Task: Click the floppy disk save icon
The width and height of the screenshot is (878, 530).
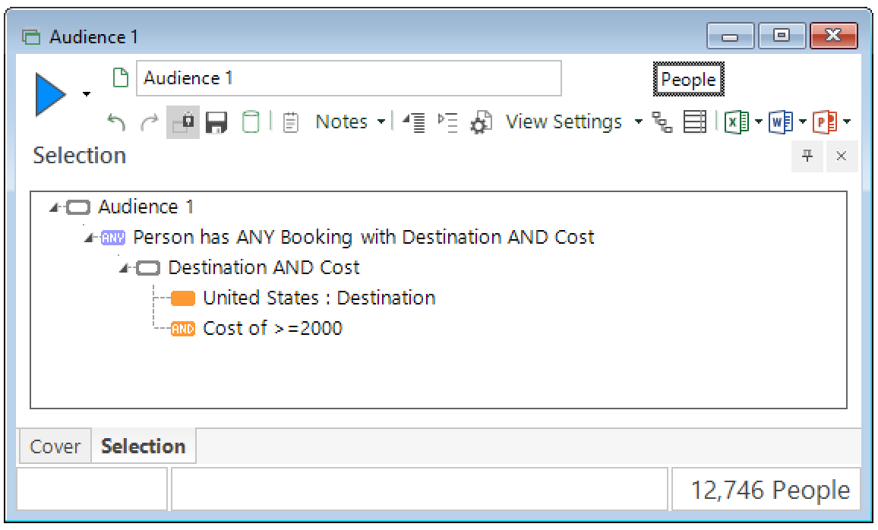Action: [216, 122]
